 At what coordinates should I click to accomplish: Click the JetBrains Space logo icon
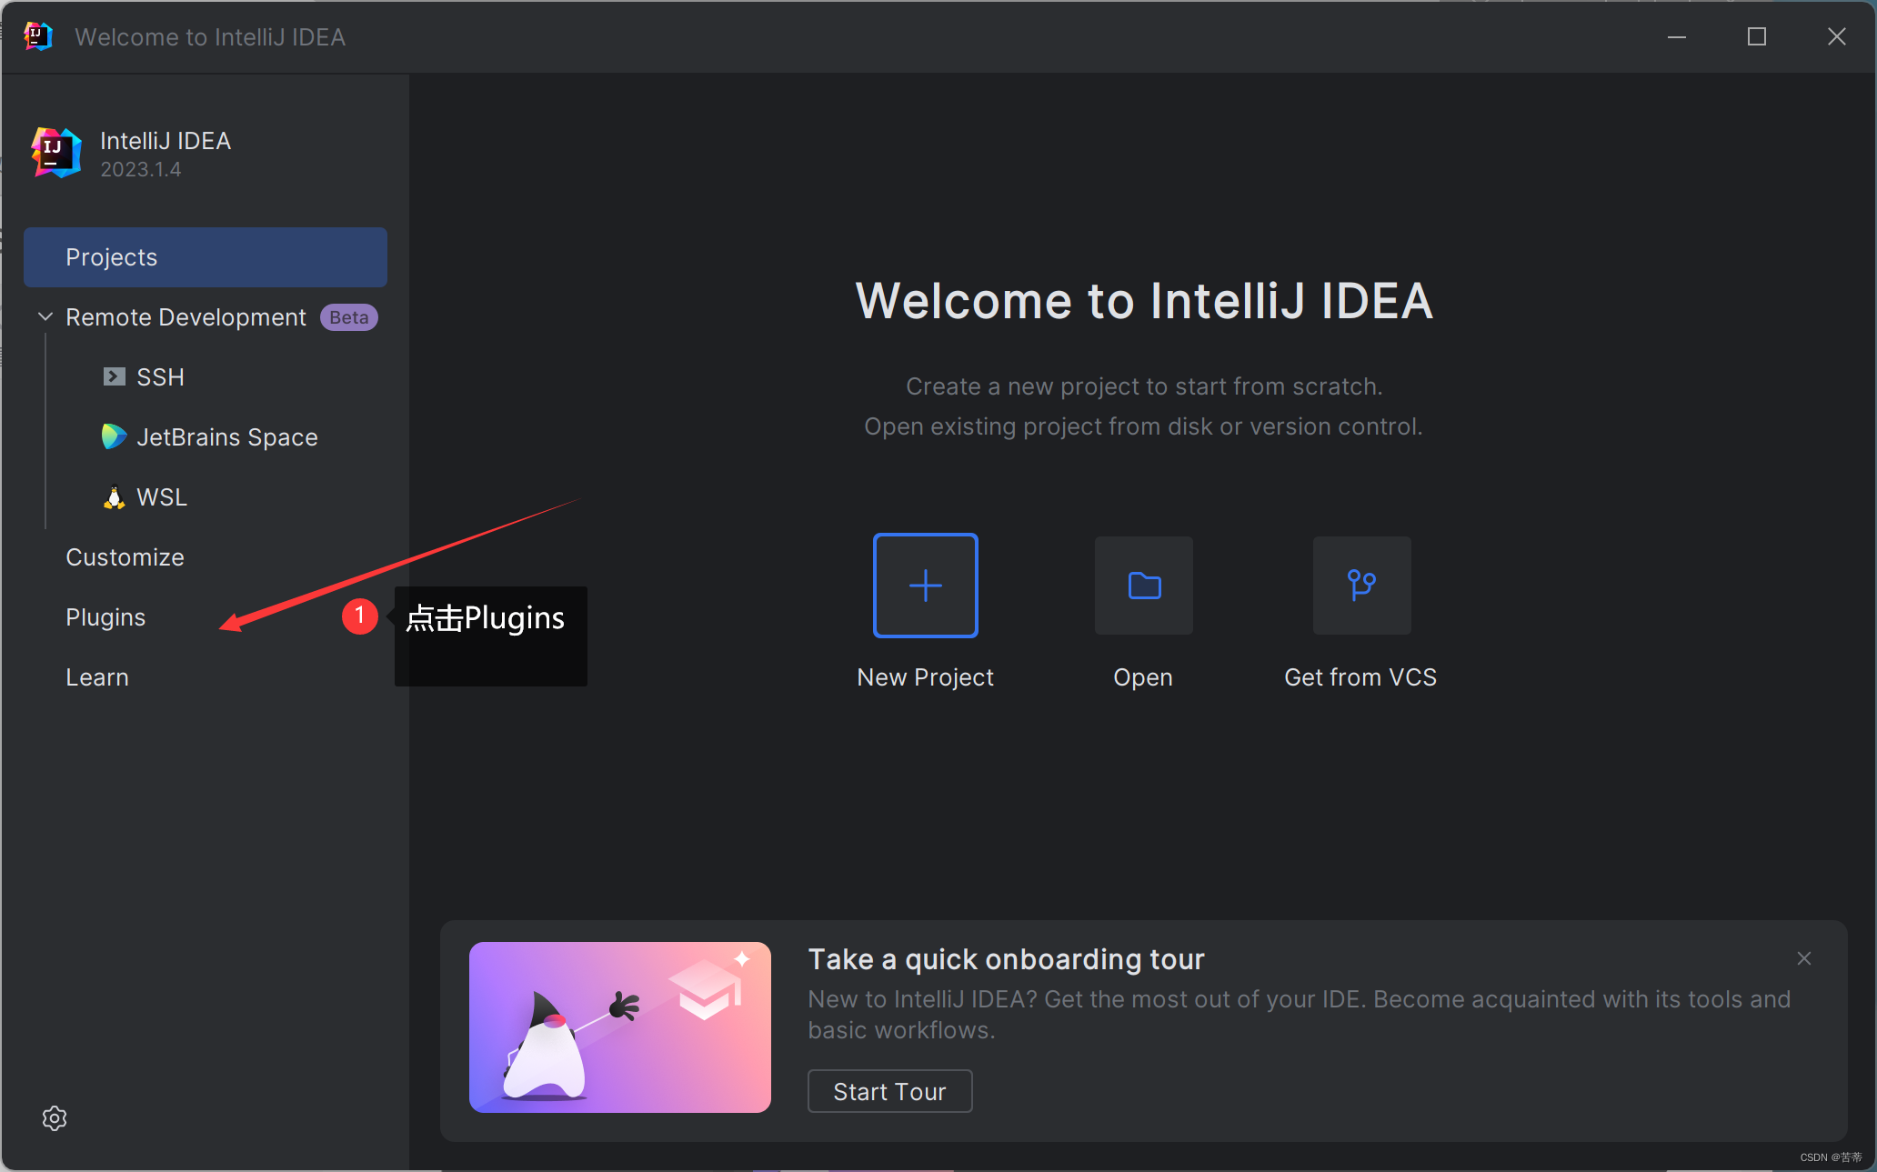(x=114, y=436)
